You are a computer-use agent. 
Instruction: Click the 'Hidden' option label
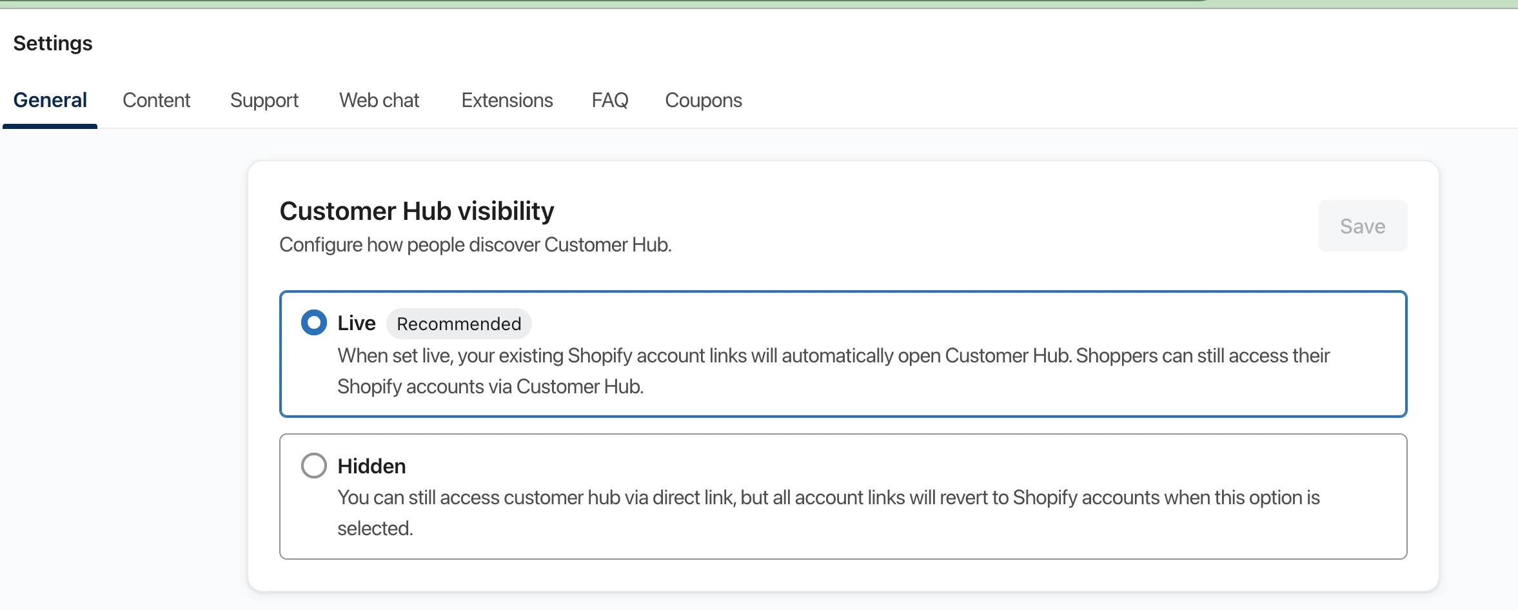click(x=372, y=466)
